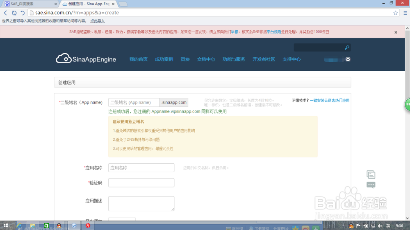Viewport: 410px width, 230px height.
Task: Open 支持中心 navigation item
Action: click(x=292, y=59)
